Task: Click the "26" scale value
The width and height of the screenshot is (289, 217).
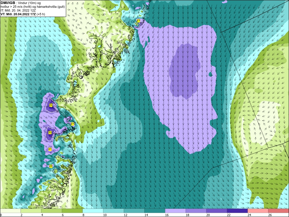Action: point(270,215)
